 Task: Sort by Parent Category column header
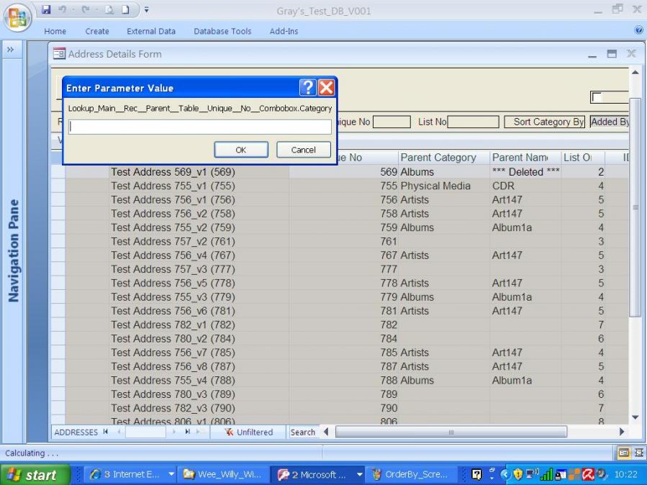pos(443,158)
